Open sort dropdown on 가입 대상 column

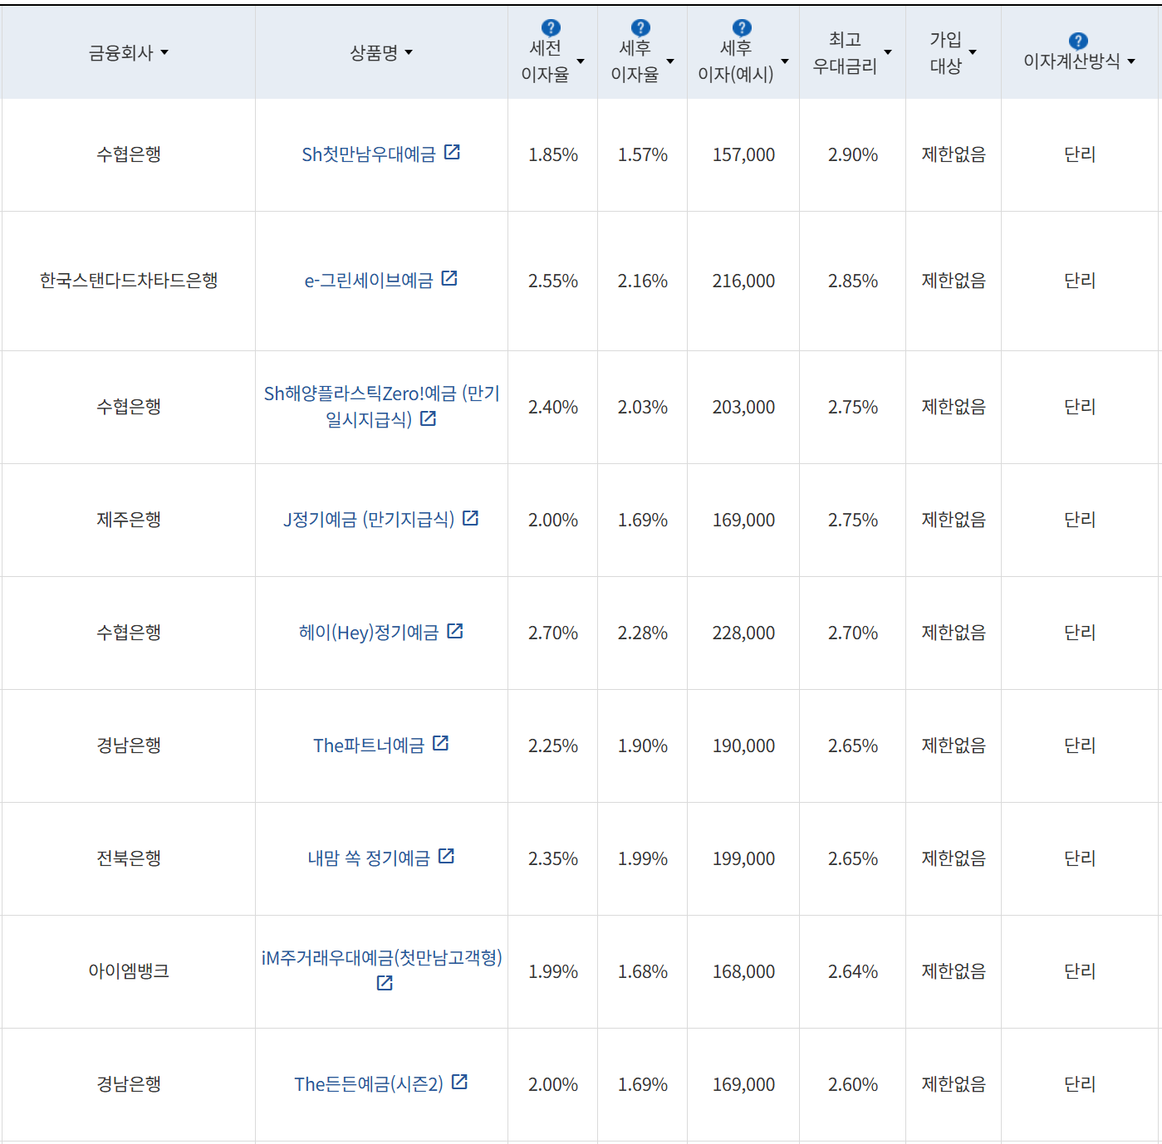[x=973, y=52]
